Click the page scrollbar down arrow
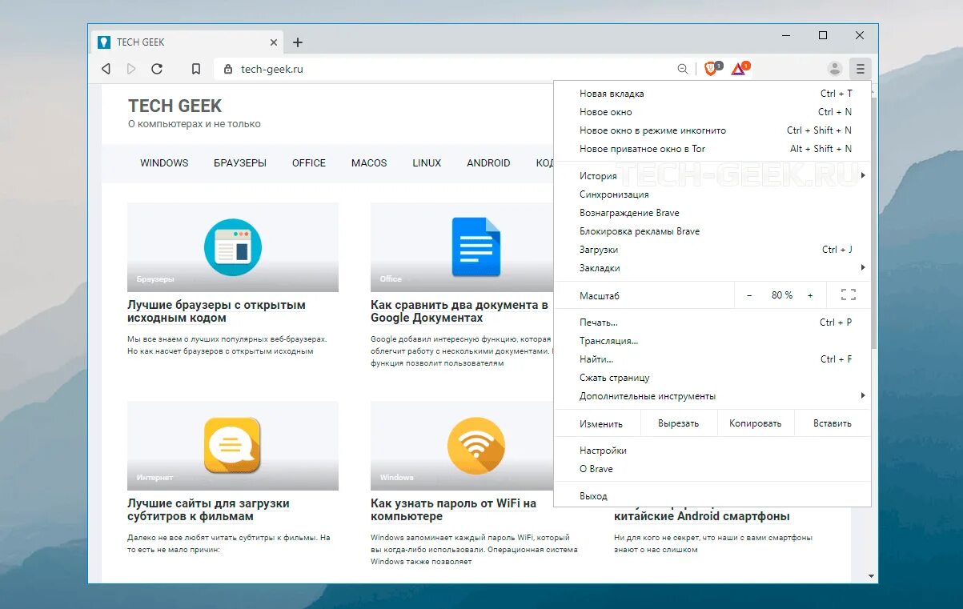This screenshot has width=963, height=609. (872, 576)
